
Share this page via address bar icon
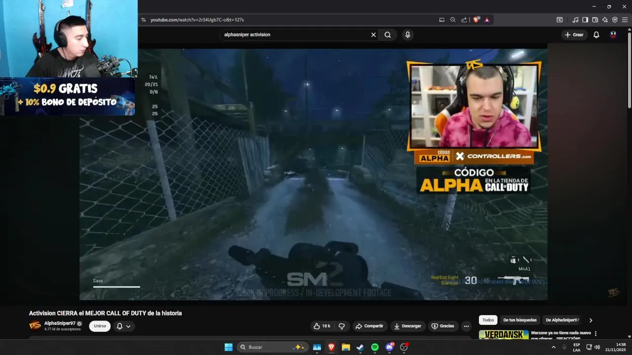tap(464, 20)
